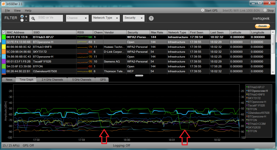This screenshot has height=150, width=277.
Task: Click the Donate button
Action: point(262,26)
